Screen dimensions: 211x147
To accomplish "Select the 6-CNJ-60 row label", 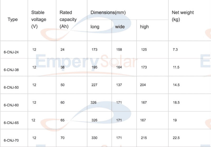I will 11,105.
